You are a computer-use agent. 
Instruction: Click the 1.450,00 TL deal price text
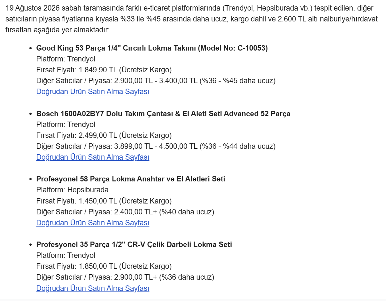[x=98, y=201]
